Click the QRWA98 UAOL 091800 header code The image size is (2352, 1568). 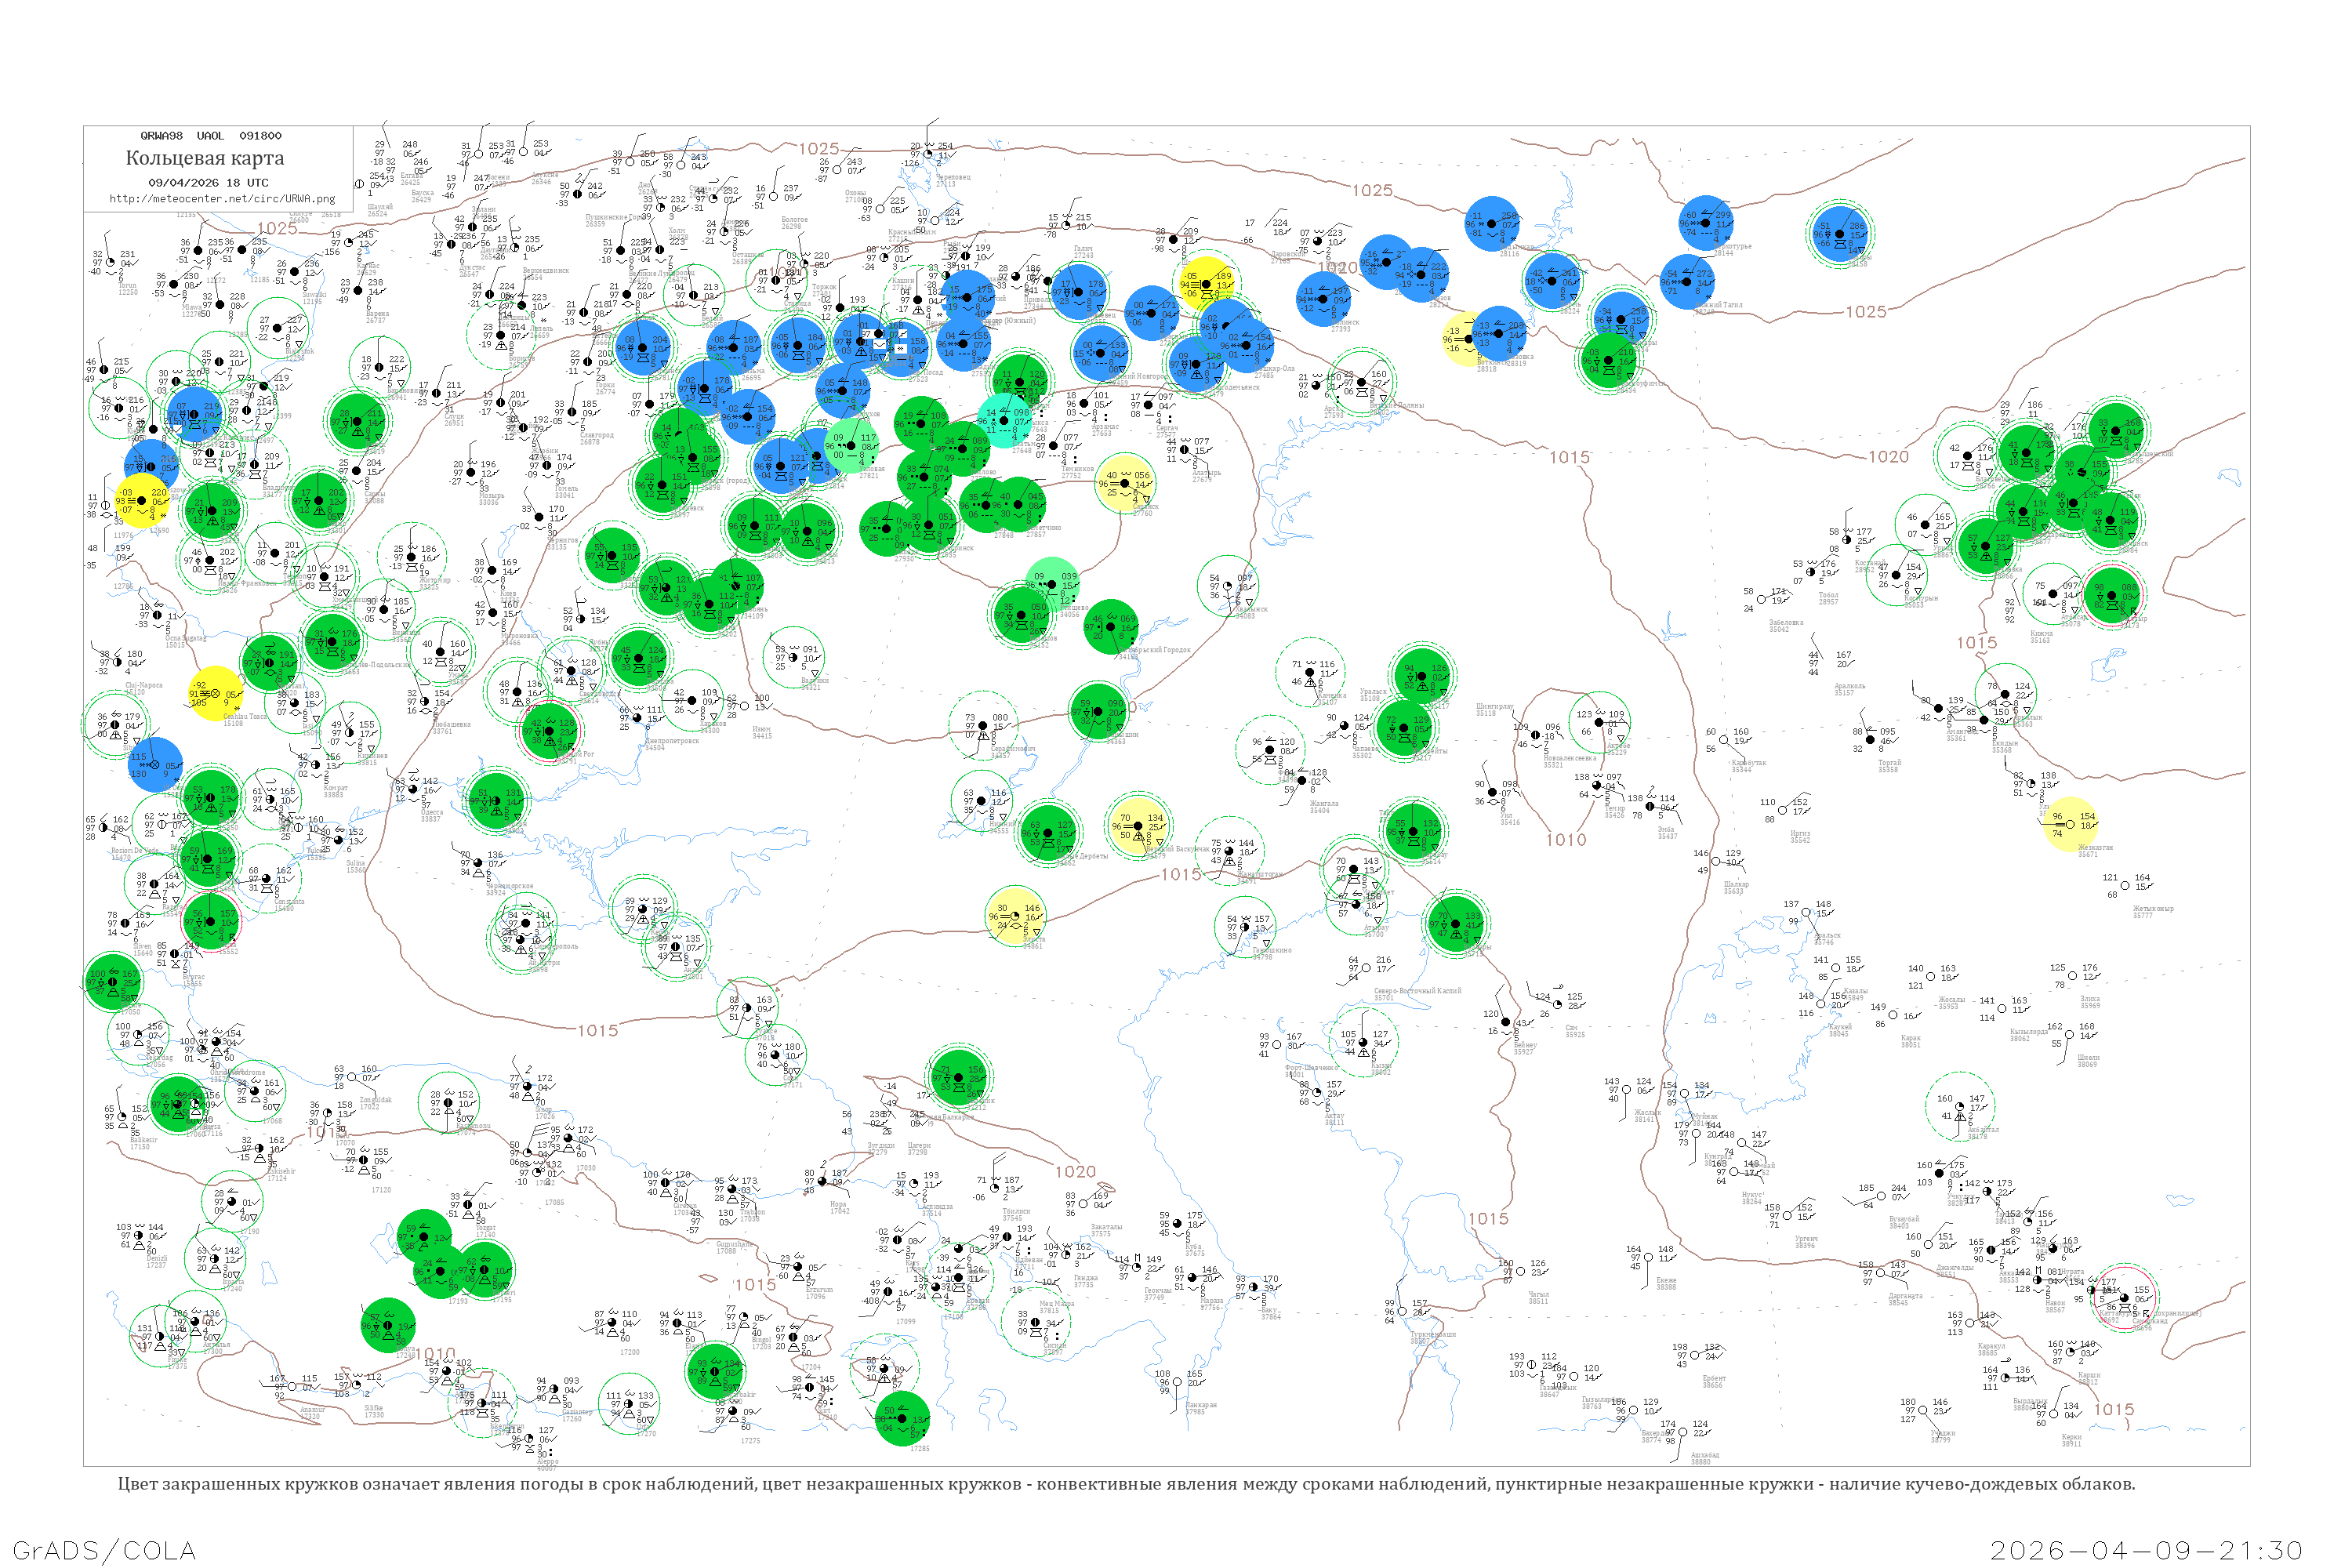(x=211, y=136)
